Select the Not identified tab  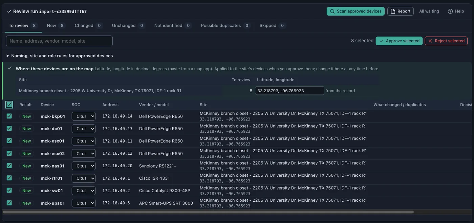pyautogui.click(x=173, y=26)
